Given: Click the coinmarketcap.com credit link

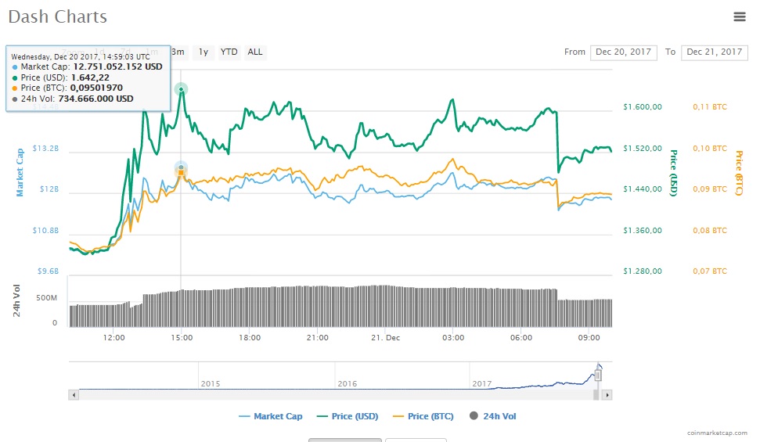Looking at the screenshot, I should [x=717, y=433].
